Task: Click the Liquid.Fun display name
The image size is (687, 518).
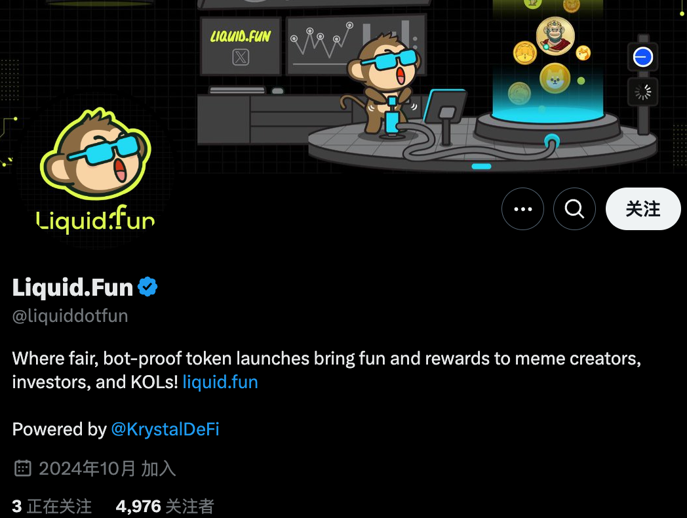Action: [x=73, y=287]
